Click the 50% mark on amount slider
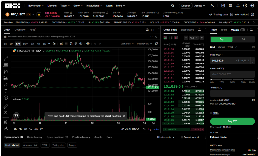This screenshot has height=156, width=258. pyautogui.click(x=233, y=79)
